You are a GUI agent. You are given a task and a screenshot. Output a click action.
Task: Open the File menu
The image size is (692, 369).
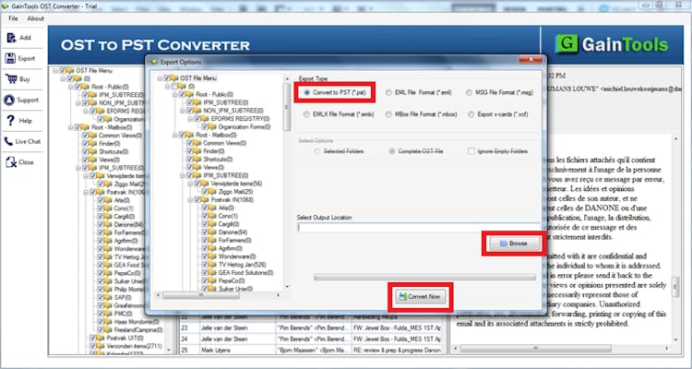tap(14, 18)
